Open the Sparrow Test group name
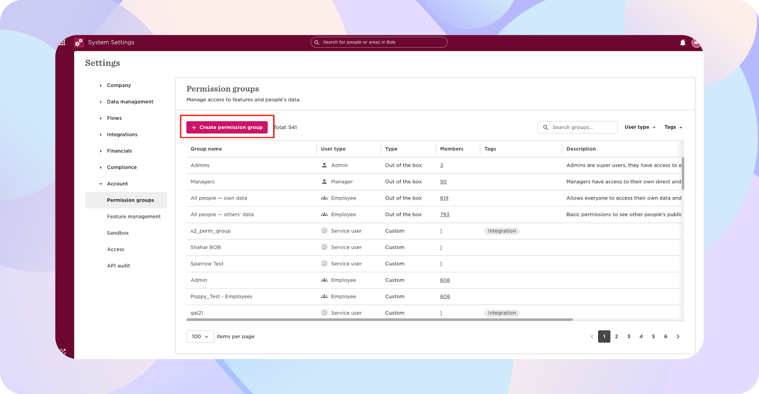Image resolution: width=759 pixels, height=394 pixels. 207,264
